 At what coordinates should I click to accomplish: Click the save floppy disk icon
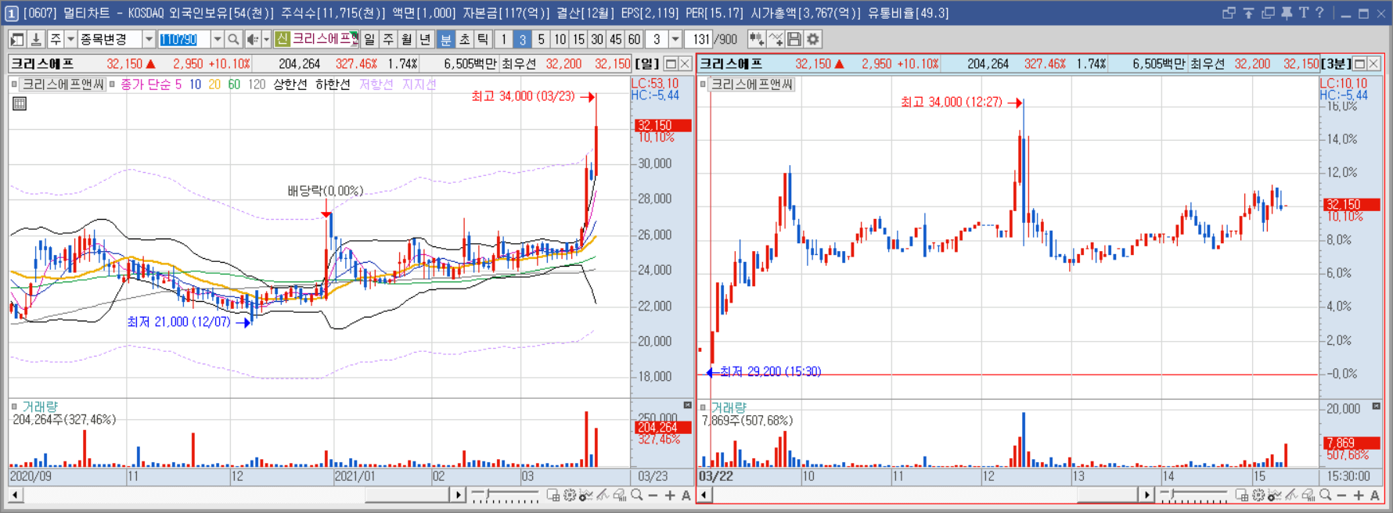[x=794, y=39]
